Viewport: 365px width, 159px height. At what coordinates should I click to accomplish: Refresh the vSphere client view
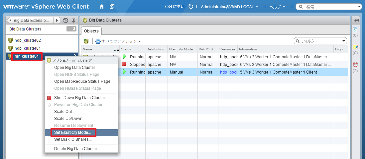(191, 7)
